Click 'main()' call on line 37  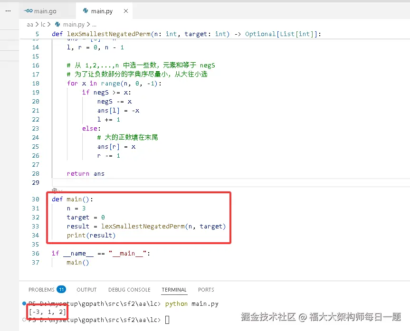pos(77,263)
